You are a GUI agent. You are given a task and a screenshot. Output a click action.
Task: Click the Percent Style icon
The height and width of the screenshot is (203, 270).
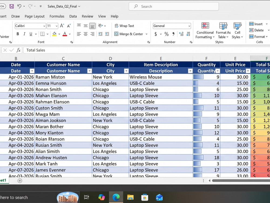point(166,34)
